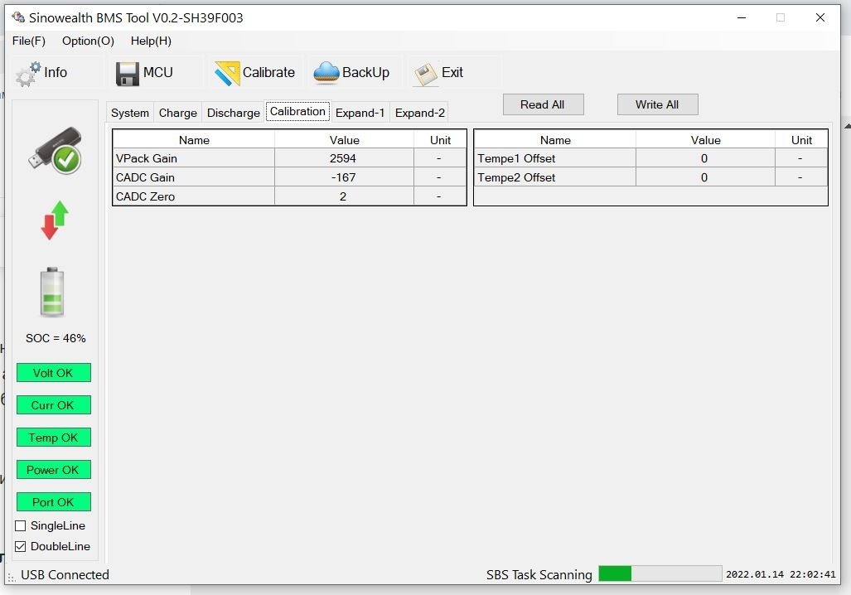The width and height of the screenshot is (851, 595).
Task: Open the Help(H) menu
Action: point(151,41)
